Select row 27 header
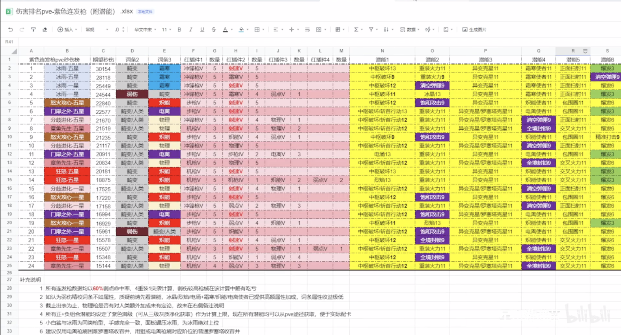 [9, 279]
